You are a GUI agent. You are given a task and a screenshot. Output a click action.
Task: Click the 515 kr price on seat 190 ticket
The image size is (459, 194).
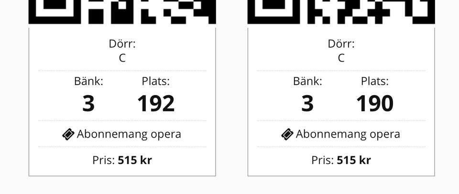click(x=354, y=160)
